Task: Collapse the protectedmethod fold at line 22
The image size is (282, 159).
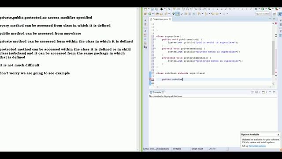Action: pos(155,58)
